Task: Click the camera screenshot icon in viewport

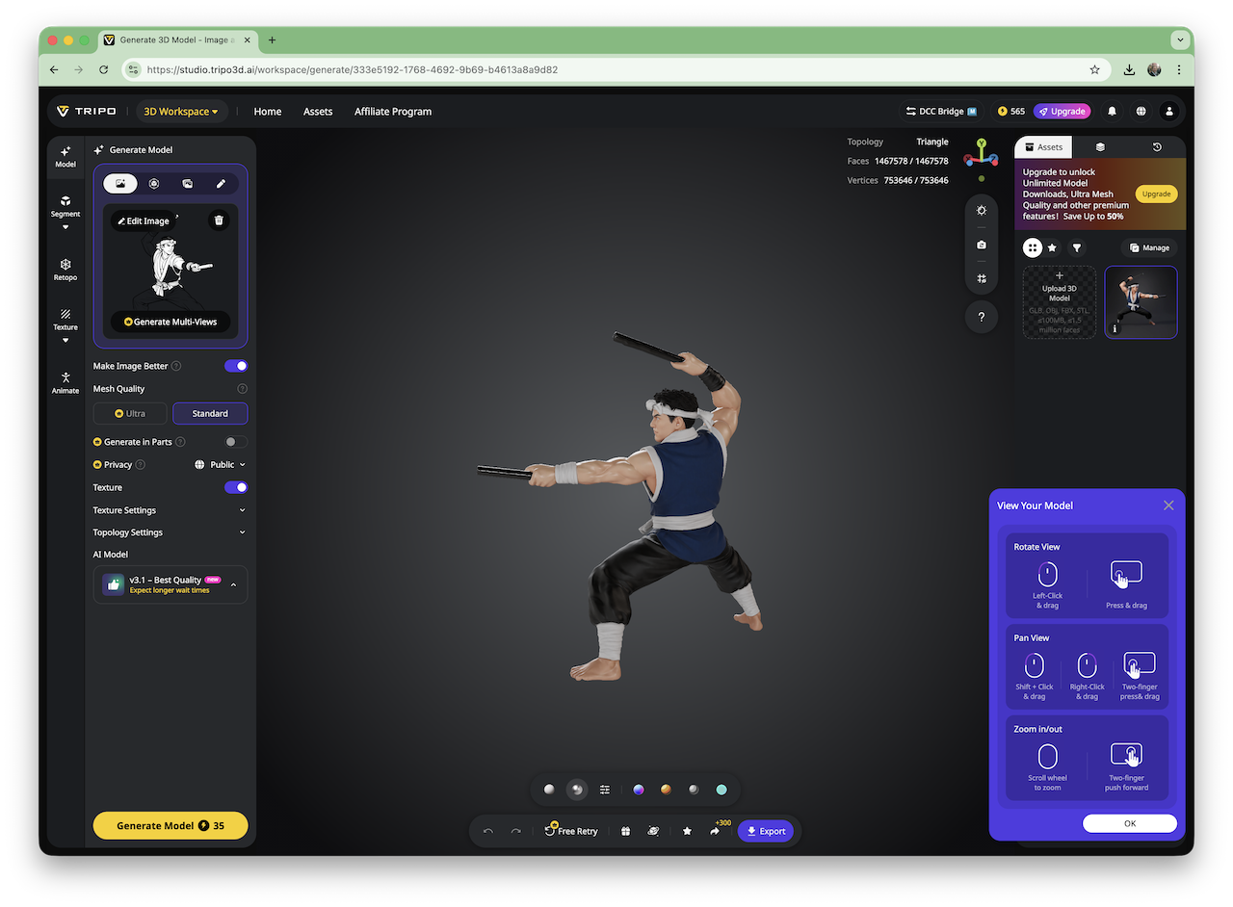Action: coord(981,245)
